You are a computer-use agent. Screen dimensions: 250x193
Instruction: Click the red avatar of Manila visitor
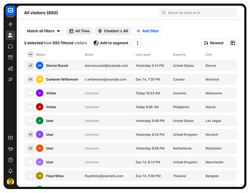[x=40, y=107]
